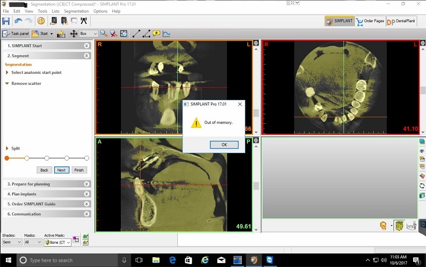
Task: Toggle the Task panel button
Action: (x=16, y=34)
